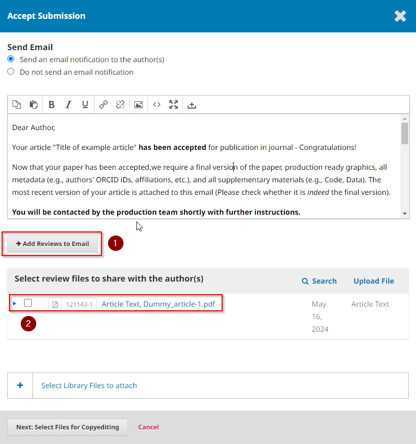Image resolution: width=416 pixels, height=444 pixels.
Task: Expand the Article Text file row details
Action: (x=15, y=303)
